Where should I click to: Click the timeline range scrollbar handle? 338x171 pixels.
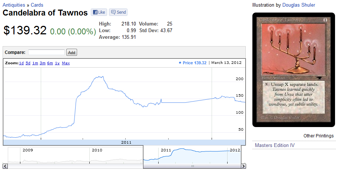pos(192,166)
